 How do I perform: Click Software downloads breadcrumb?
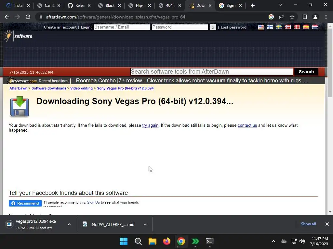pos(49,88)
